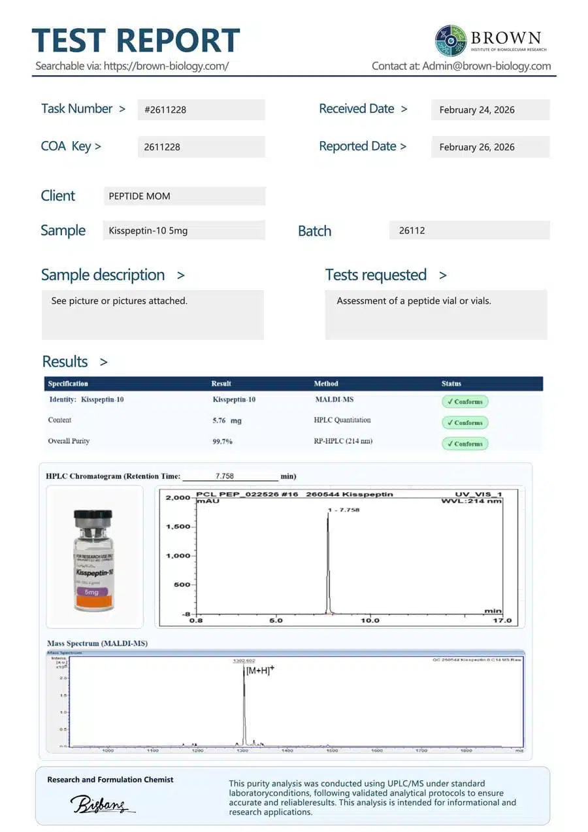Viewport: 588px width, 832px height.
Task: Click the Conforms badge in Content row
Action: pos(465,423)
